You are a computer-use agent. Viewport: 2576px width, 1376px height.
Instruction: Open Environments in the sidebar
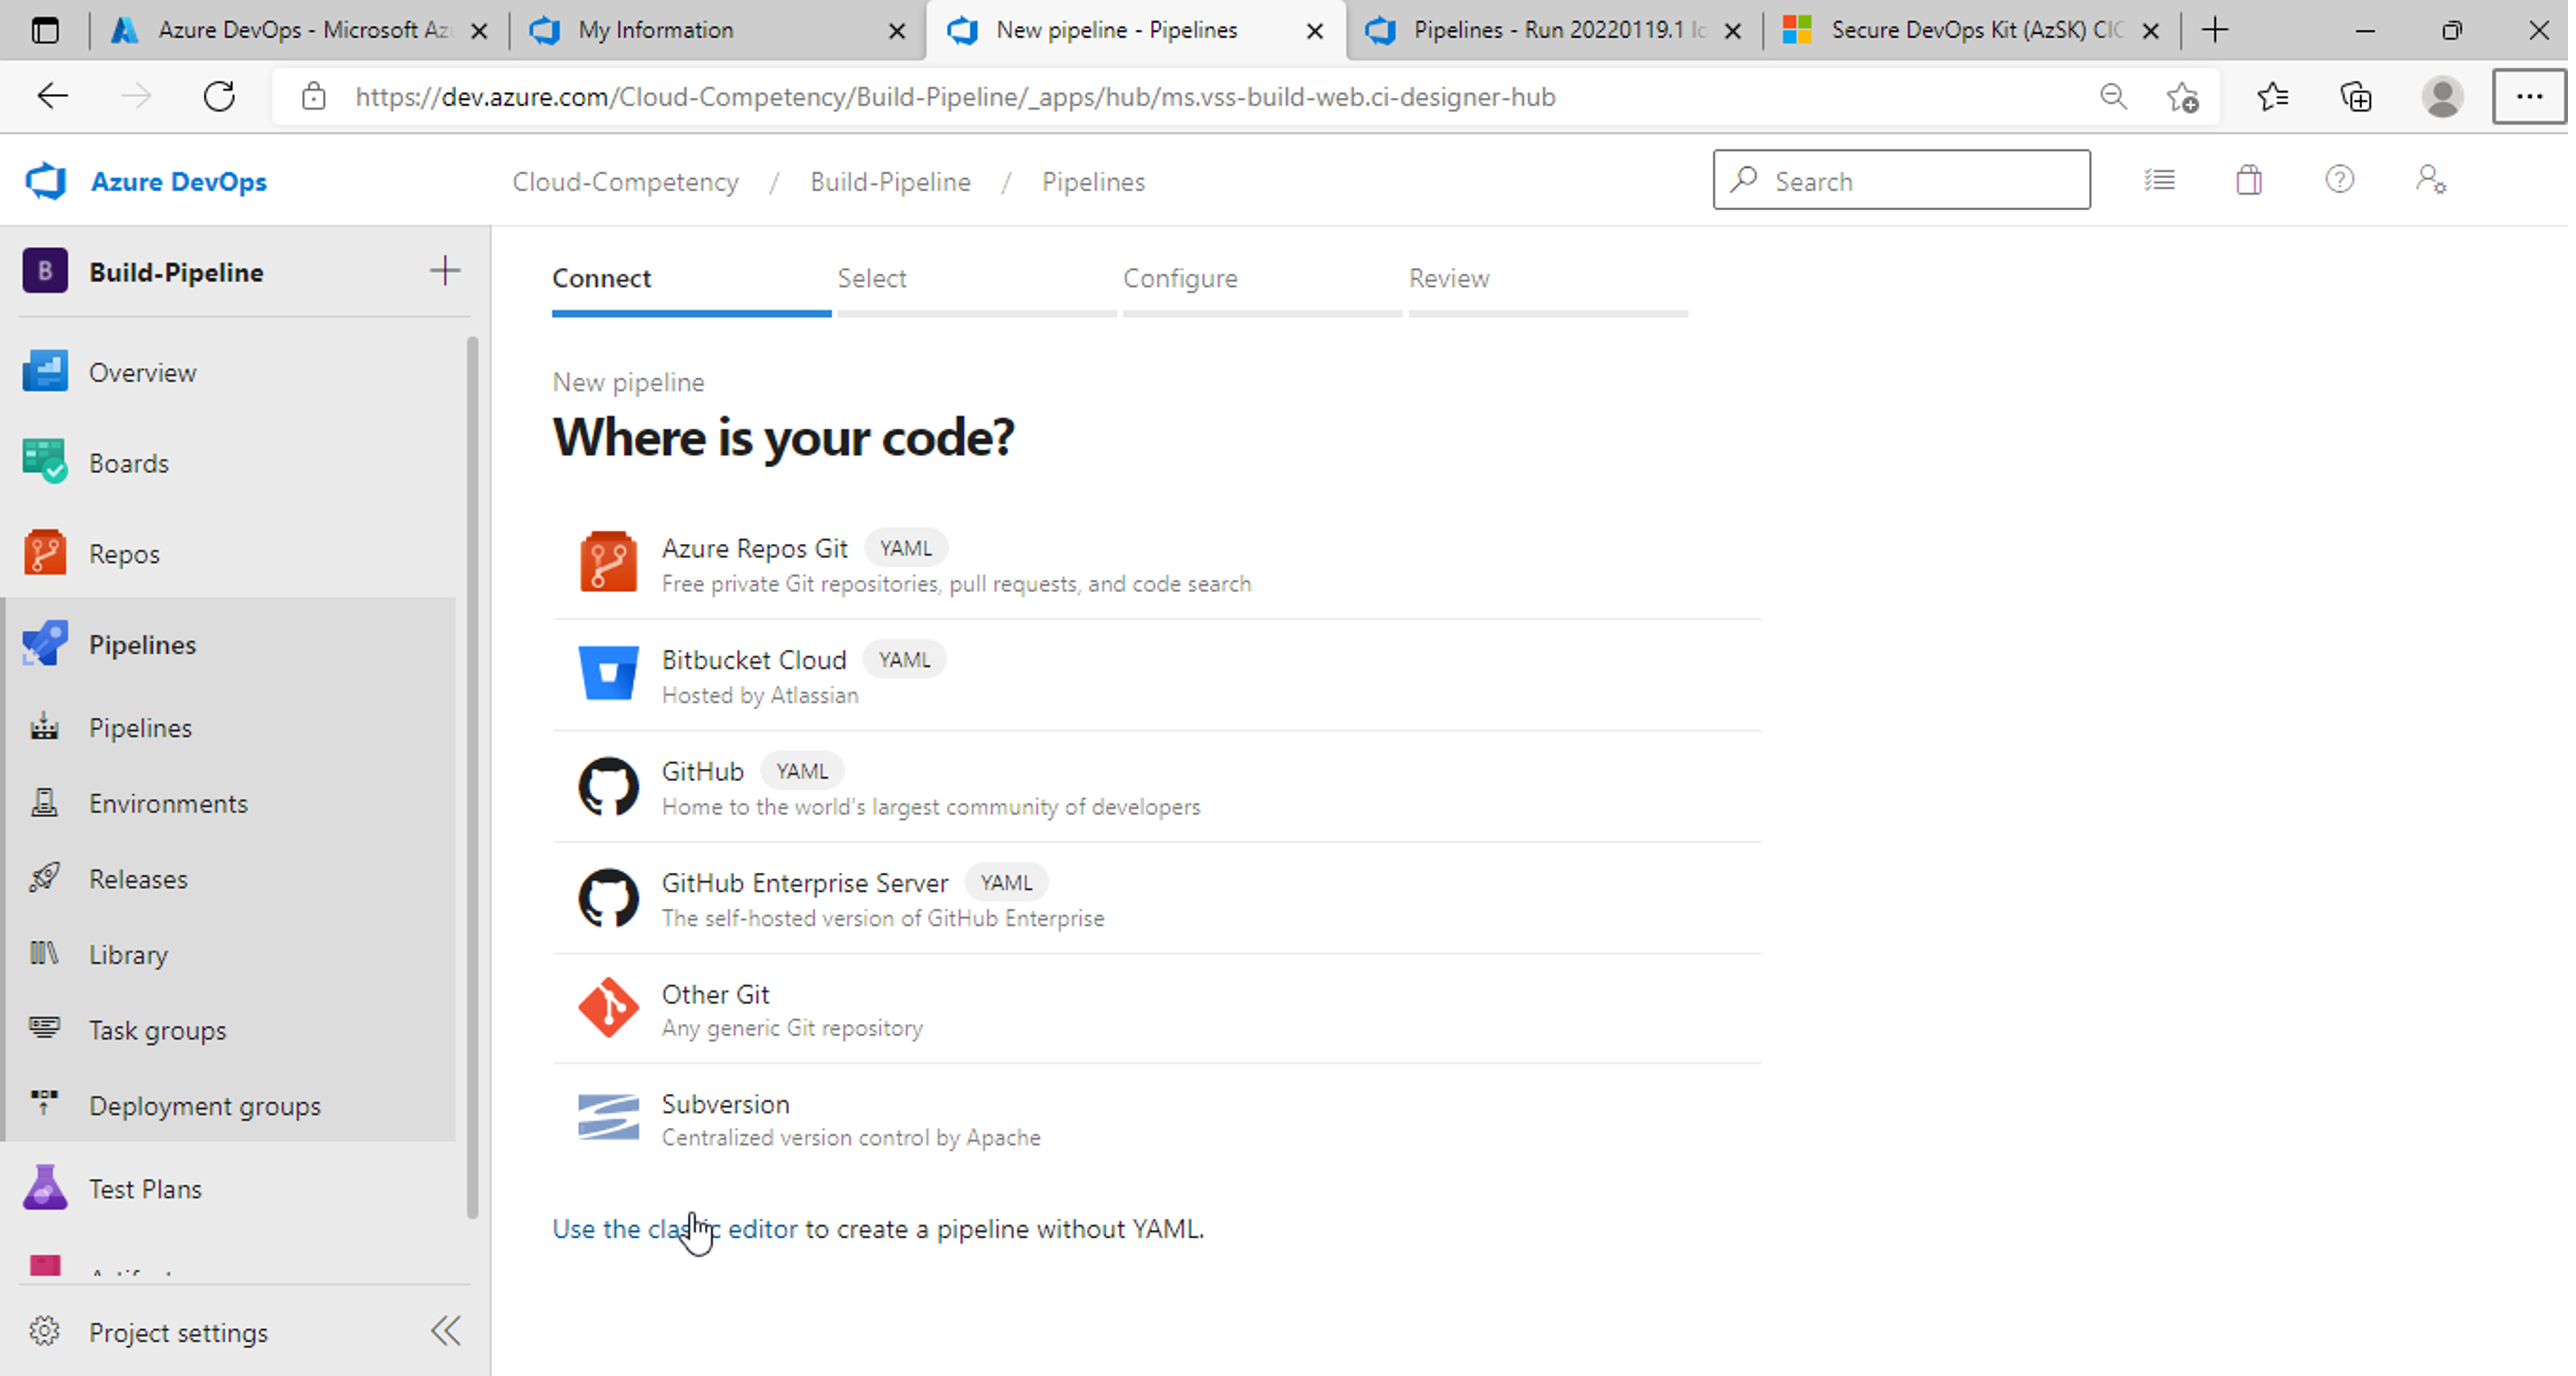pos(168,804)
